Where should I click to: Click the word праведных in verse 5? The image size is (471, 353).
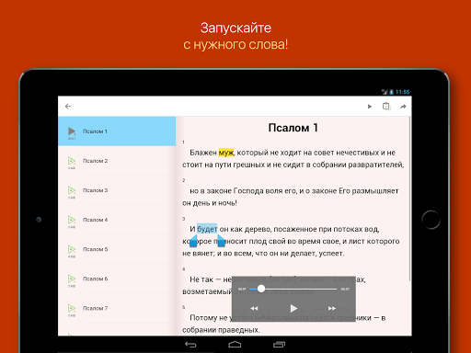point(239,330)
